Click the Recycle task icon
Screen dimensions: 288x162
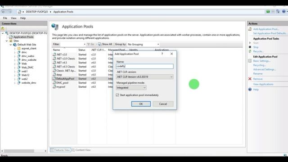coord(250,51)
